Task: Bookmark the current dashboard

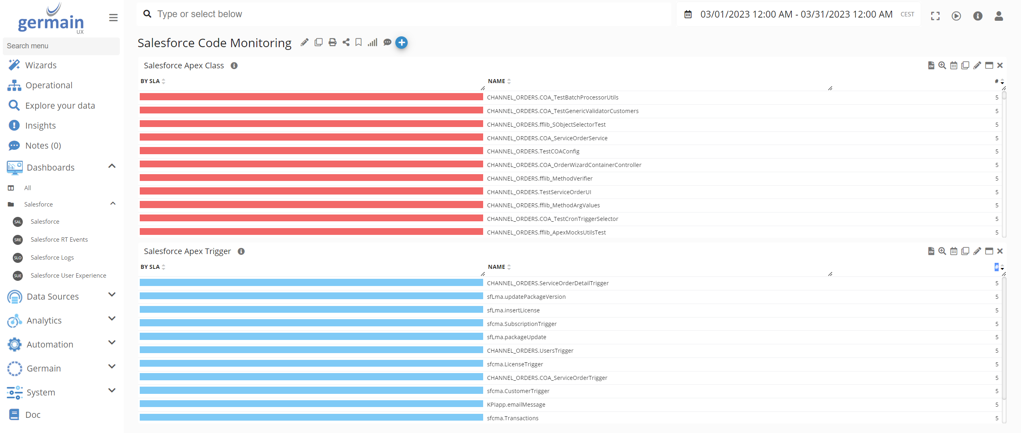Action: pos(358,42)
